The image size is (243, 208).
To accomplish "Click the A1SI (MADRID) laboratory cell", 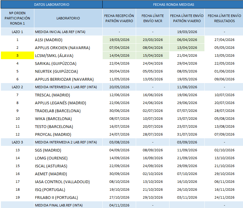I will pyautogui.click(x=49, y=40).
